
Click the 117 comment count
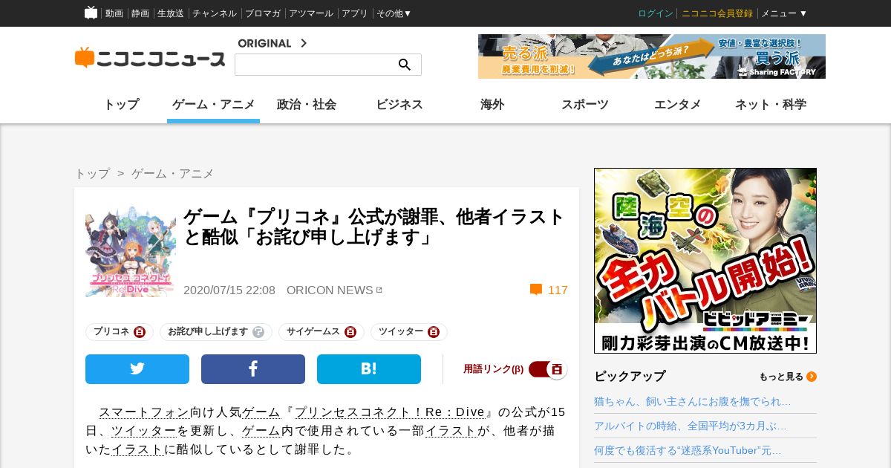(558, 290)
